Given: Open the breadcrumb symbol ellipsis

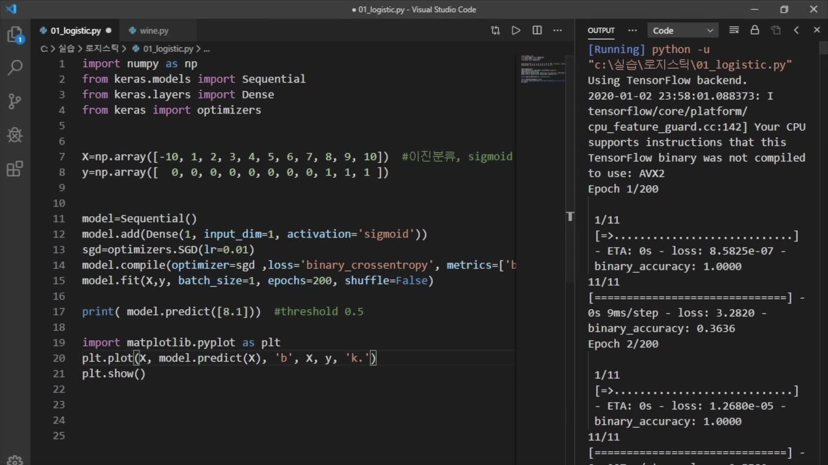Looking at the screenshot, I should tap(207, 49).
